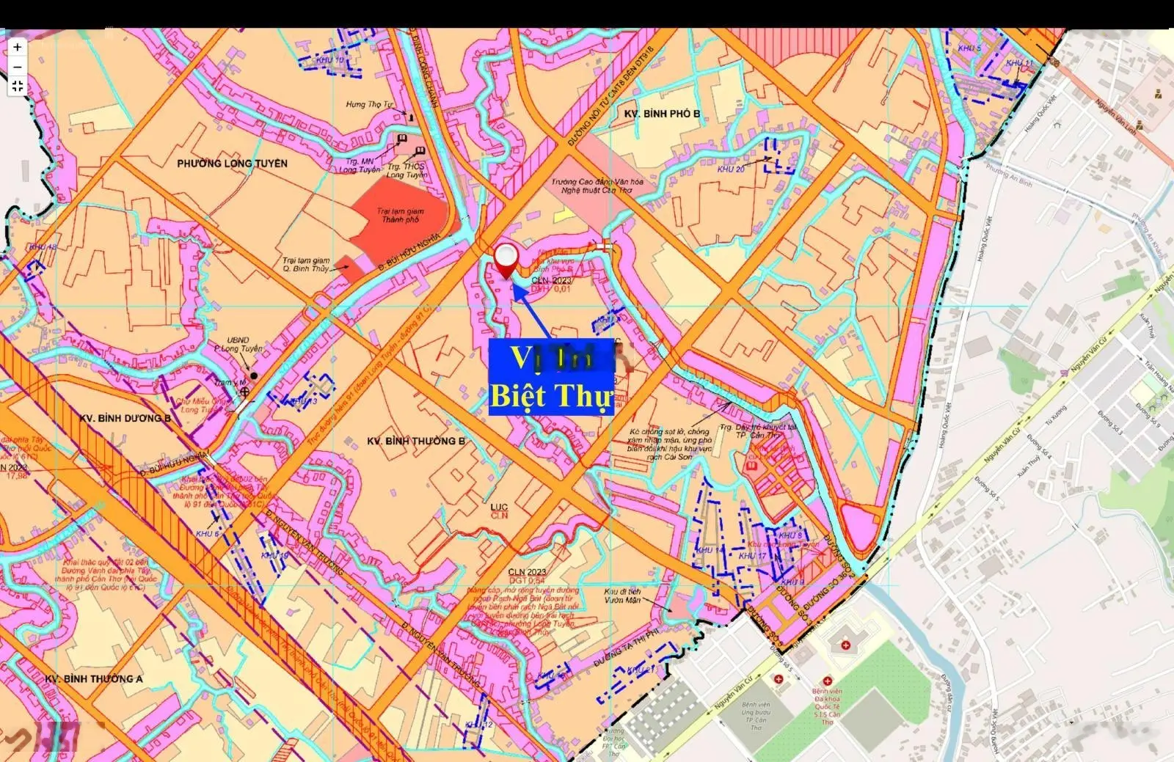The height and width of the screenshot is (762, 1174).
Task: Click the ĐƯỜNG TẠ THỊ PHI road label
Action: pyautogui.click(x=626, y=648)
